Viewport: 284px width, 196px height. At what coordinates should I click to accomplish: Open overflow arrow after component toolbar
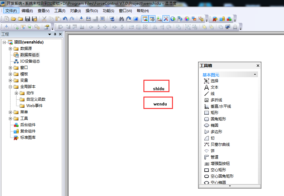235,20
